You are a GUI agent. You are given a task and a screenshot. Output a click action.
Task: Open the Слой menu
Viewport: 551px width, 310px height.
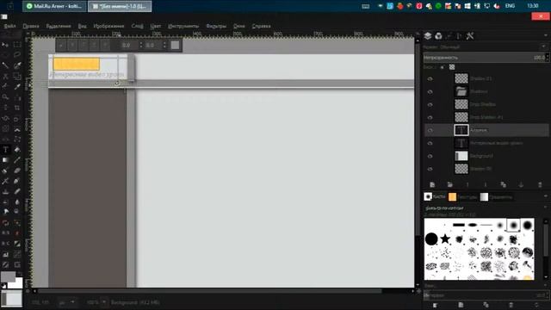pos(137,26)
